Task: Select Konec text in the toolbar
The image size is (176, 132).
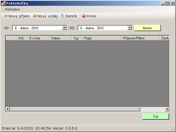Action: pyautogui.click(x=92, y=16)
